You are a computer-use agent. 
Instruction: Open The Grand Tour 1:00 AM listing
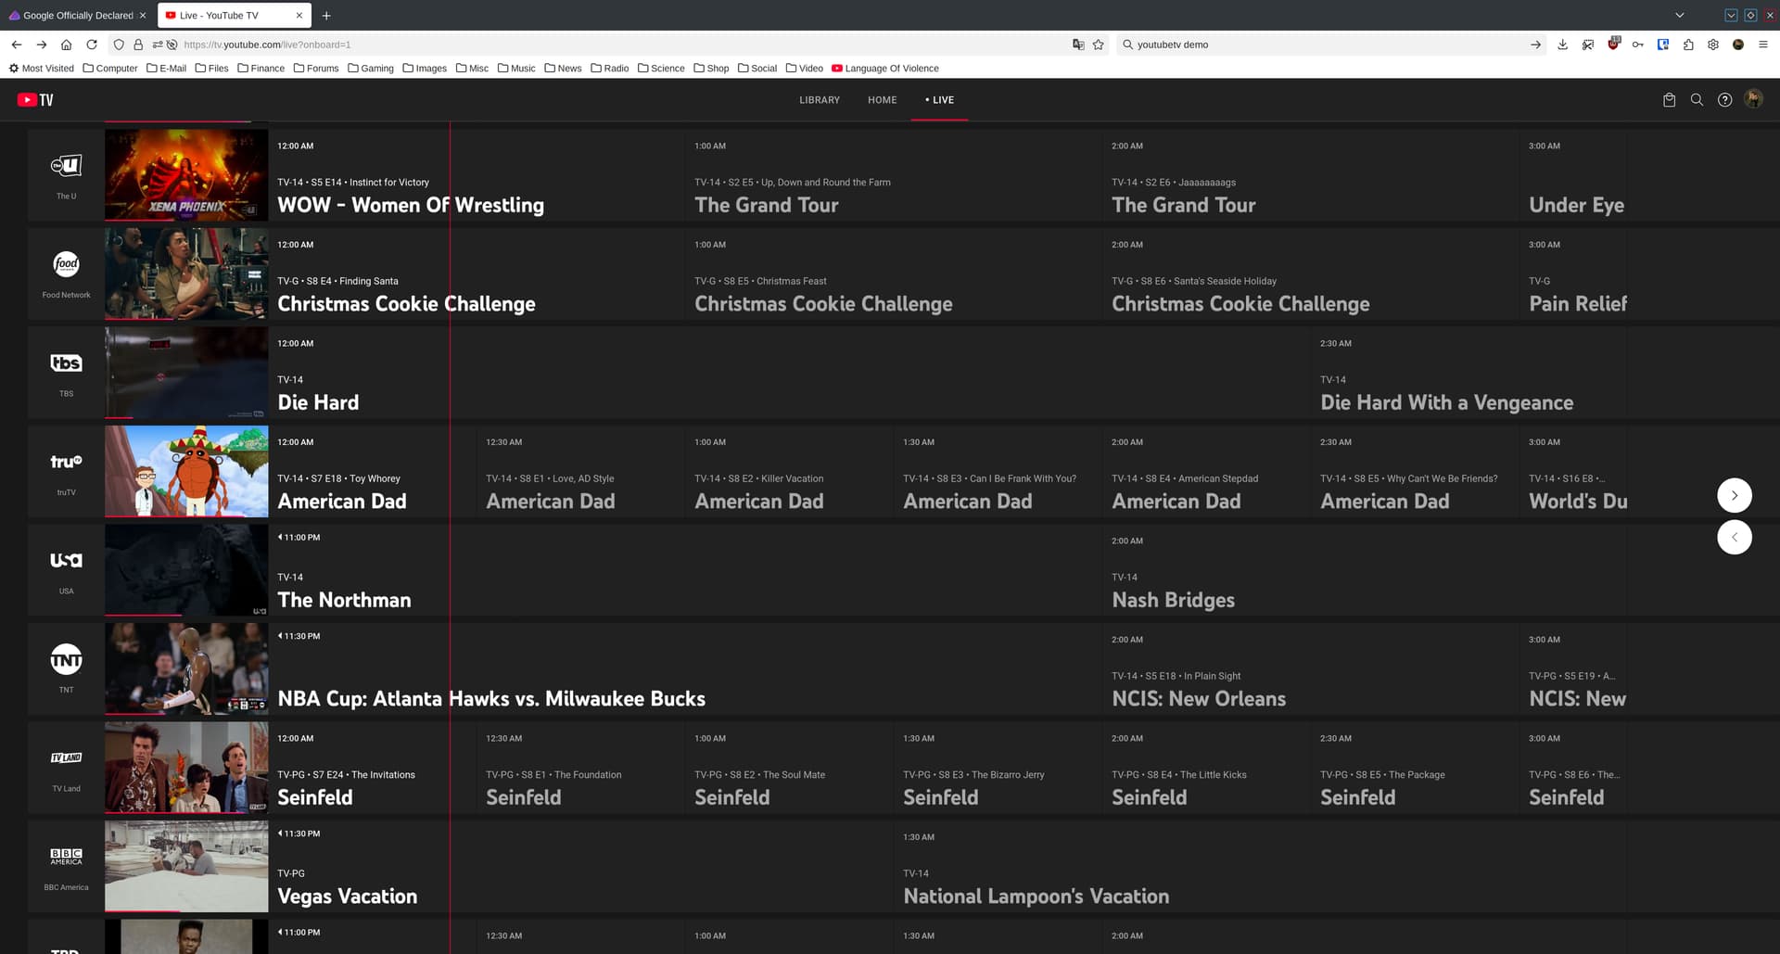(894, 175)
